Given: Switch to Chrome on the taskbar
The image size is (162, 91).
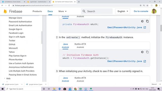Looking at the screenshot, I should pyautogui.click(x=75, y=89).
